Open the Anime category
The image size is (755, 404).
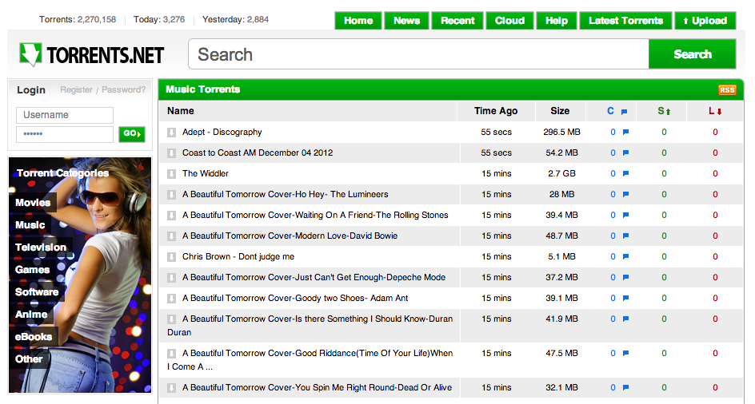click(x=31, y=315)
